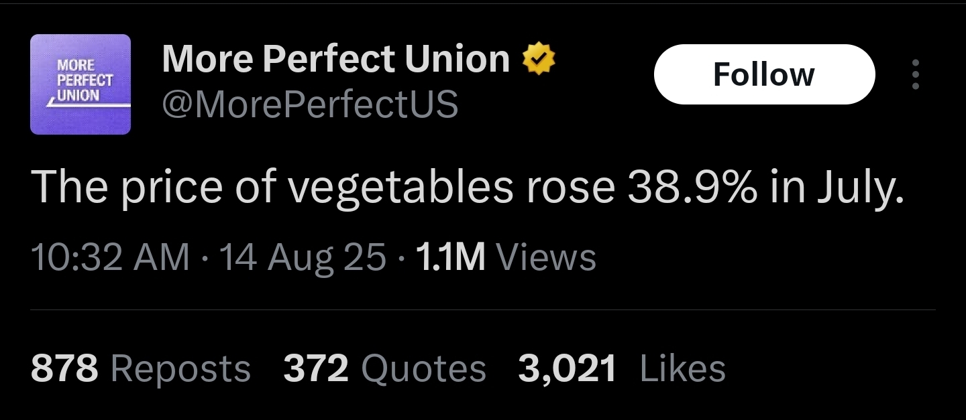The image size is (966, 420).
Task: Click the Views label
Action: point(544,258)
